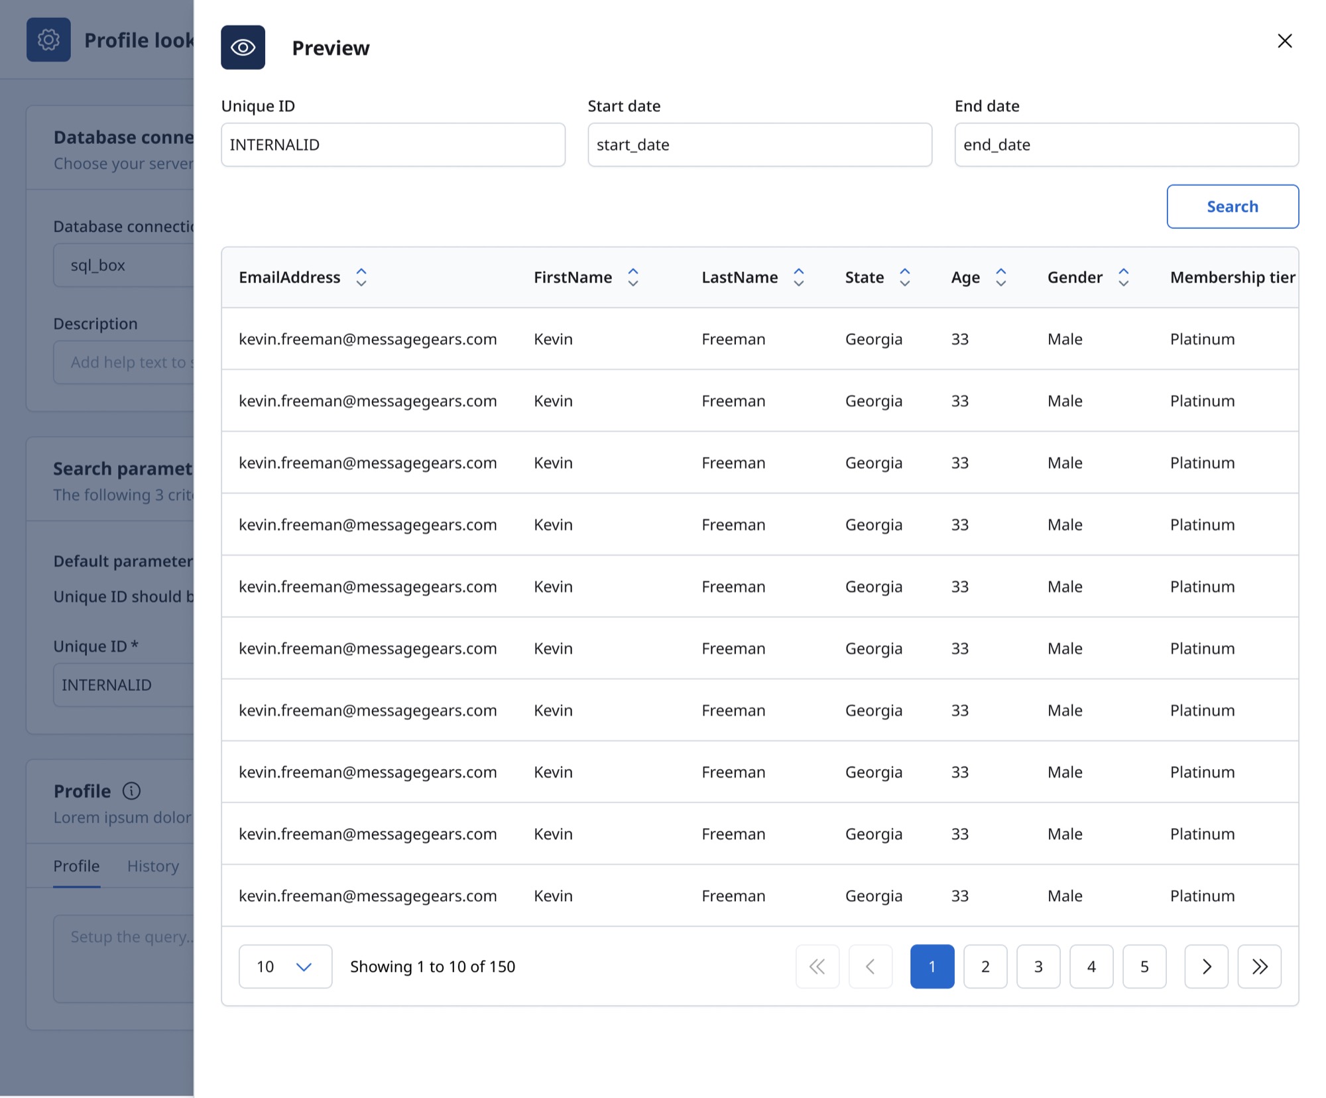Click the background Unique ID INTERNALID field

tap(123, 685)
